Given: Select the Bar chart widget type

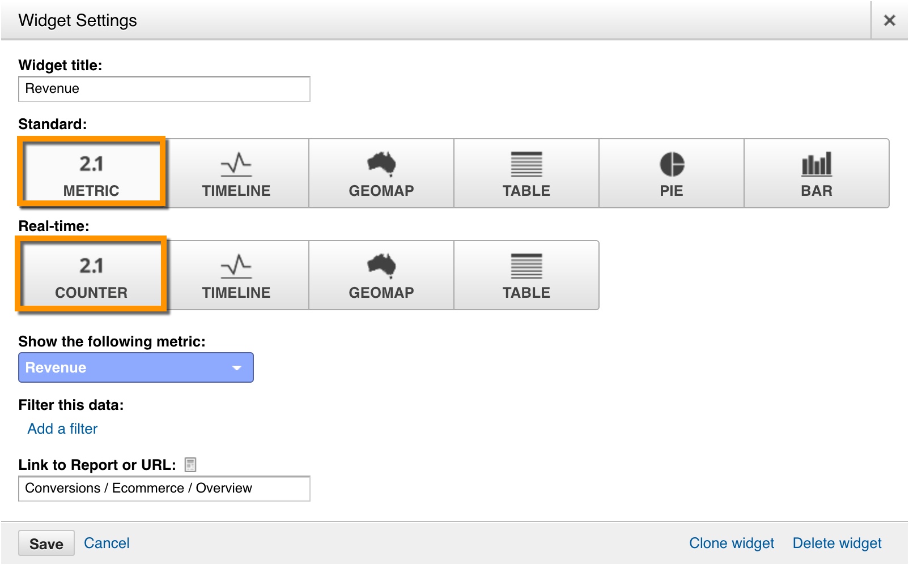Looking at the screenshot, I should 816,173.
